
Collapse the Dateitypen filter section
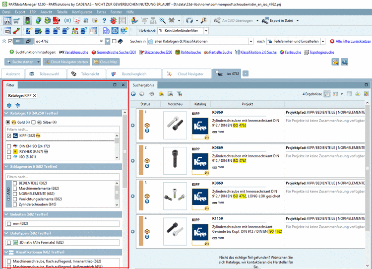click(x=6, y=233)
